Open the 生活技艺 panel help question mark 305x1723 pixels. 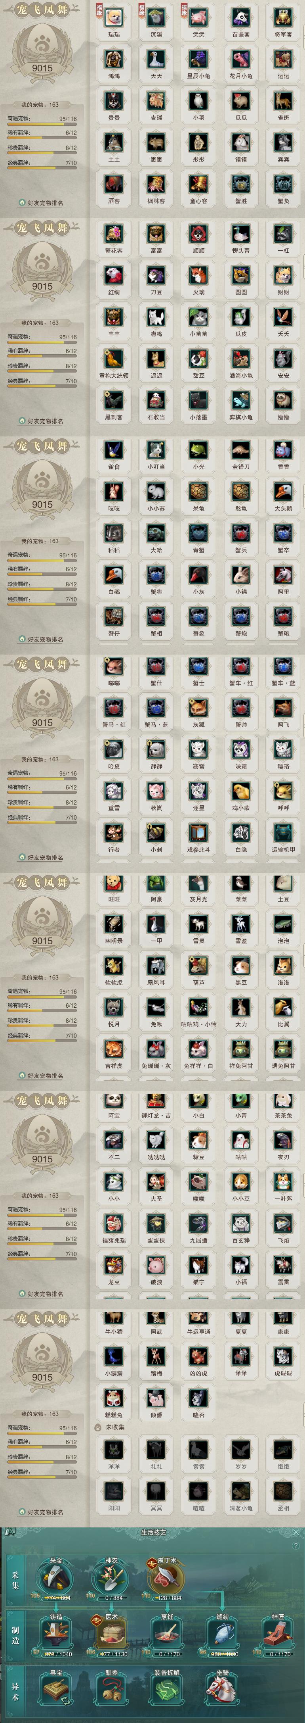tap(295, 1546)
